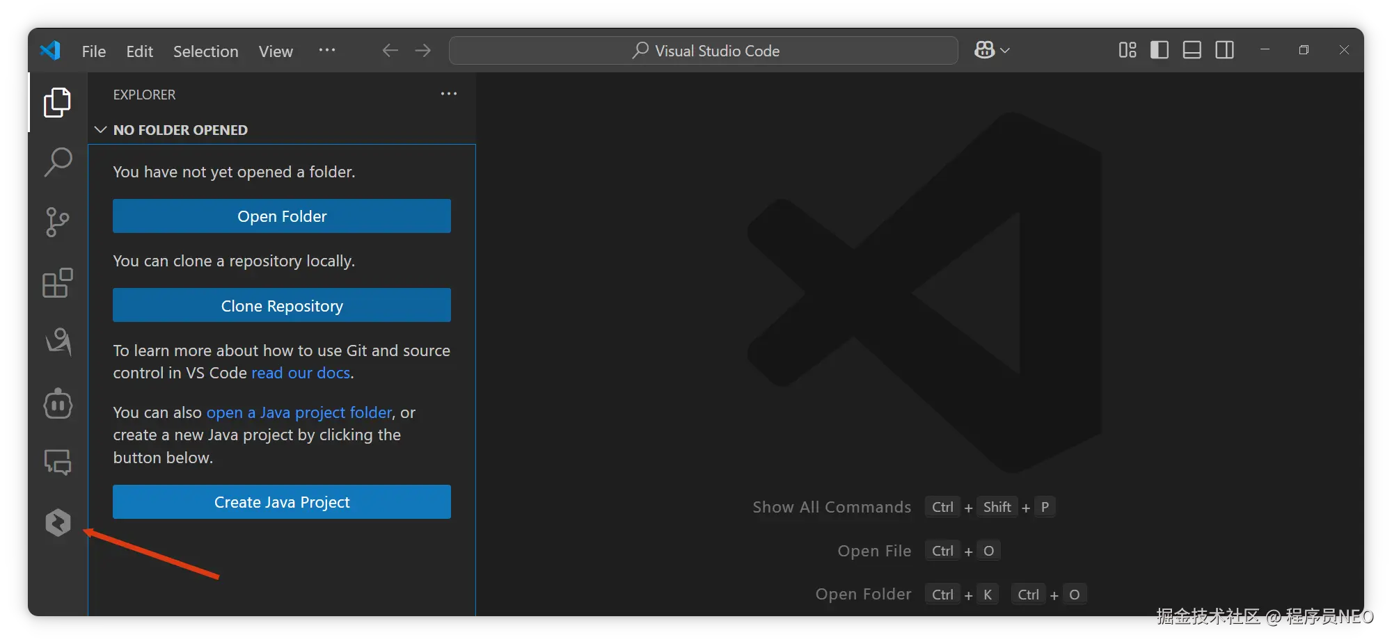
Task: Open the Extensions view
Action: pos(58,282)
